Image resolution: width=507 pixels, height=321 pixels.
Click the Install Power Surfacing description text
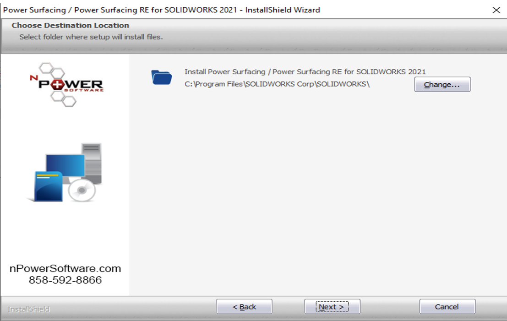pos(305,72)
